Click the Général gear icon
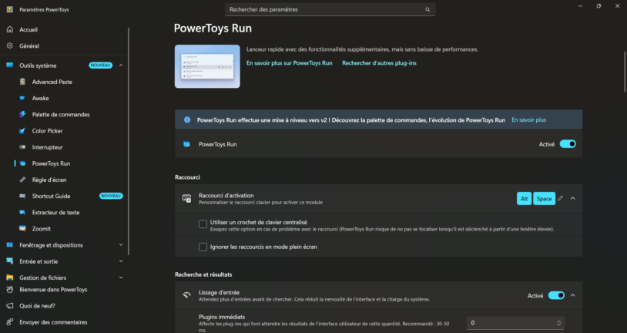 coord(10,45)
